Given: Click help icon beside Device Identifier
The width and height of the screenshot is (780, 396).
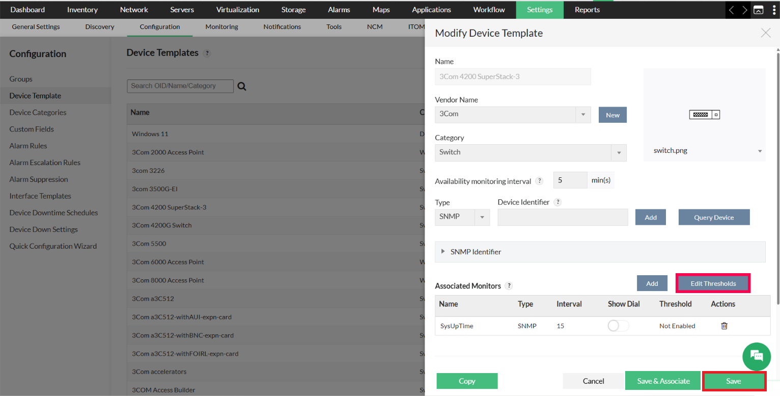Looking at the screenshot, I should tap(558, 202).
